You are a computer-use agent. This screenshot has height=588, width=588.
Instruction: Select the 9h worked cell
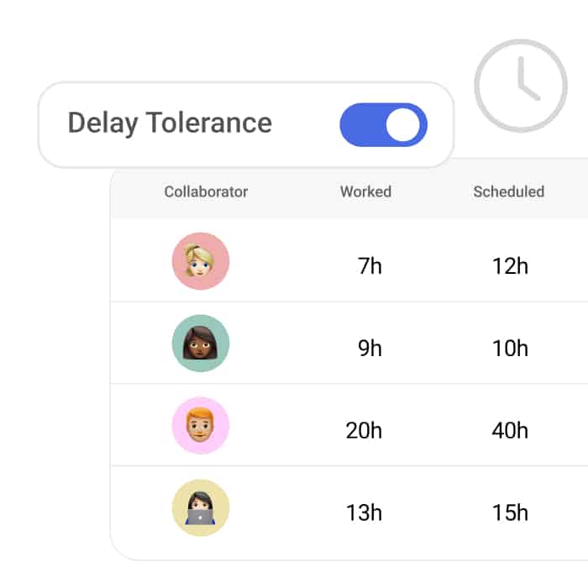tap(370, 348)
